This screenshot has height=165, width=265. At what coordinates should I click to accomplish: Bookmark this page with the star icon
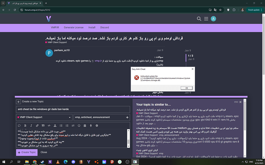coord(220,10)
